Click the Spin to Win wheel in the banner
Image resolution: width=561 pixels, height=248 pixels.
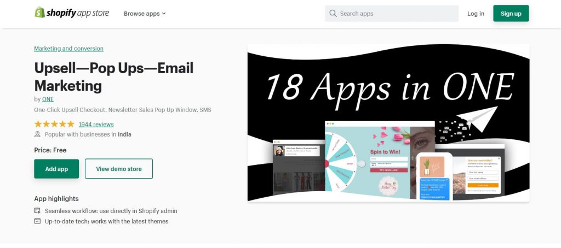point(340,164)
